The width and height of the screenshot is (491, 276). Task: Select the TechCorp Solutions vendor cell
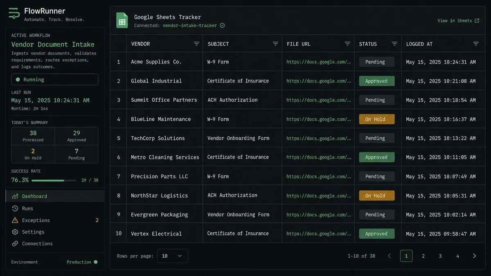[164, 138]
